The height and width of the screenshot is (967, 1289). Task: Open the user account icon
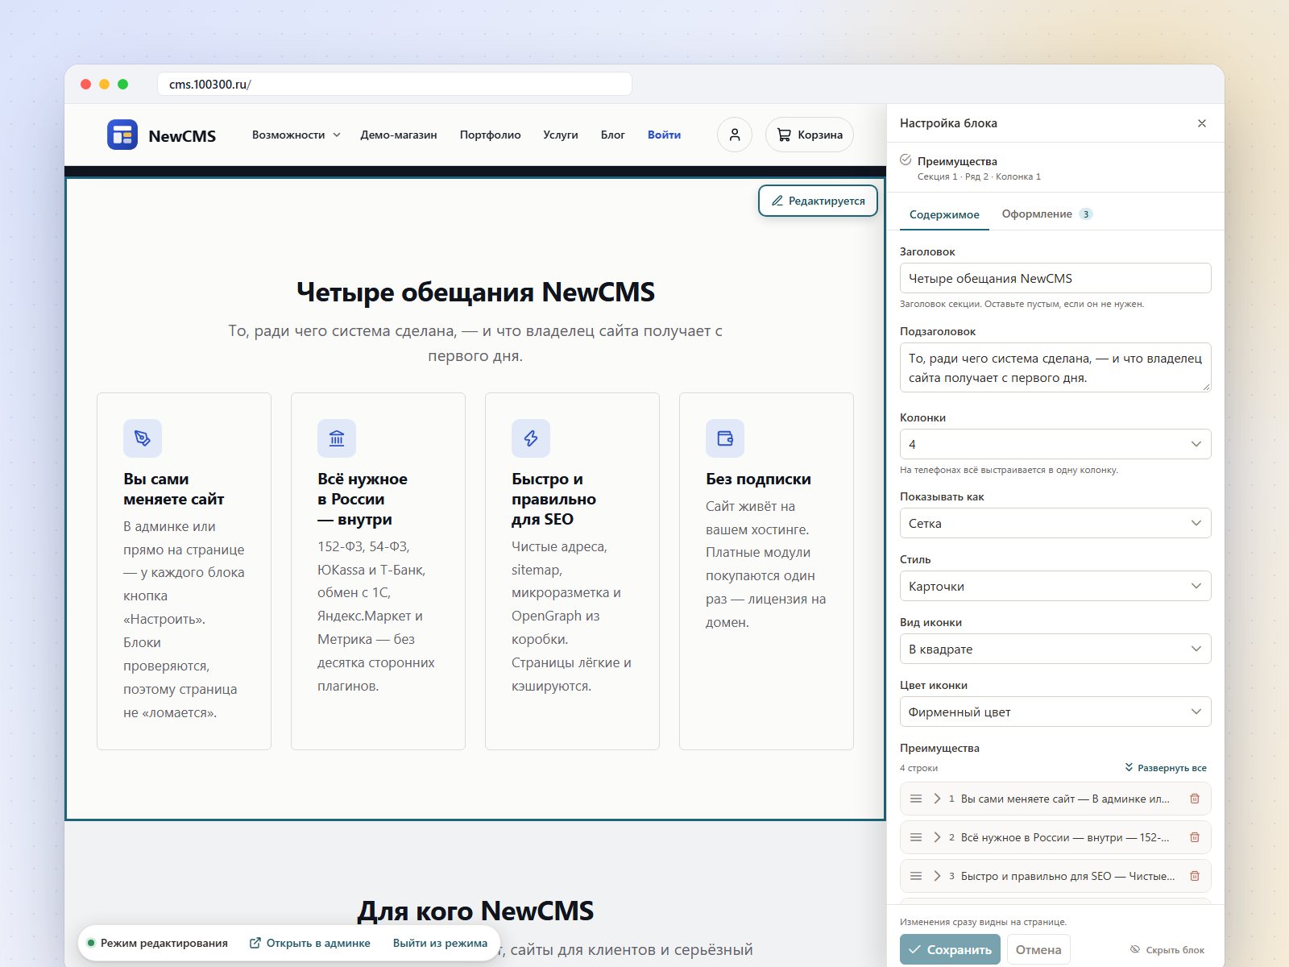click(735, 135)
